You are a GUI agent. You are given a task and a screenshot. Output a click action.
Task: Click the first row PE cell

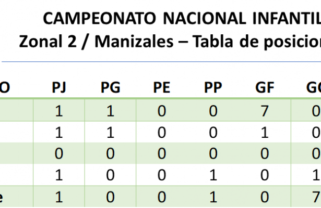pyautogui.click(x=161, y=111)
